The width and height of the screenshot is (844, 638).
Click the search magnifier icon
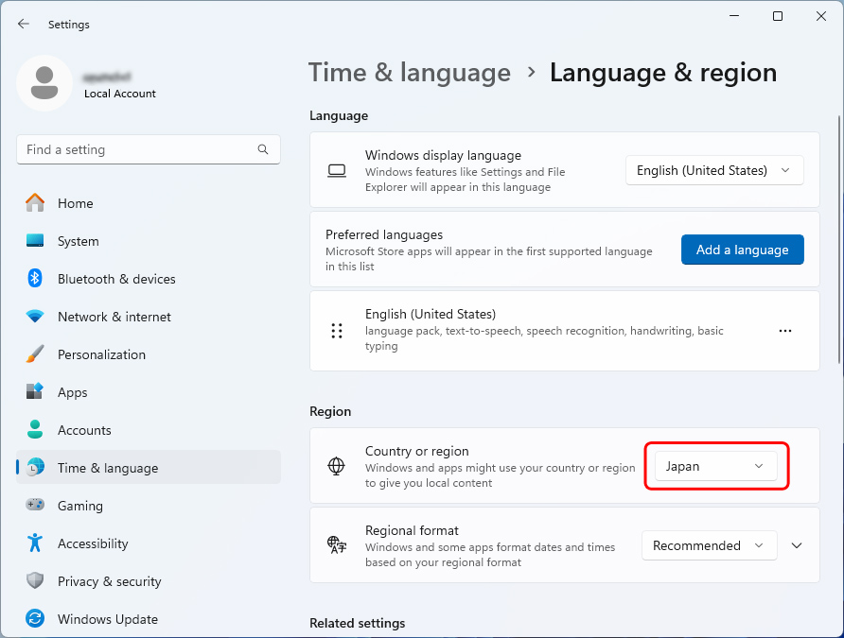click(263, 149)
